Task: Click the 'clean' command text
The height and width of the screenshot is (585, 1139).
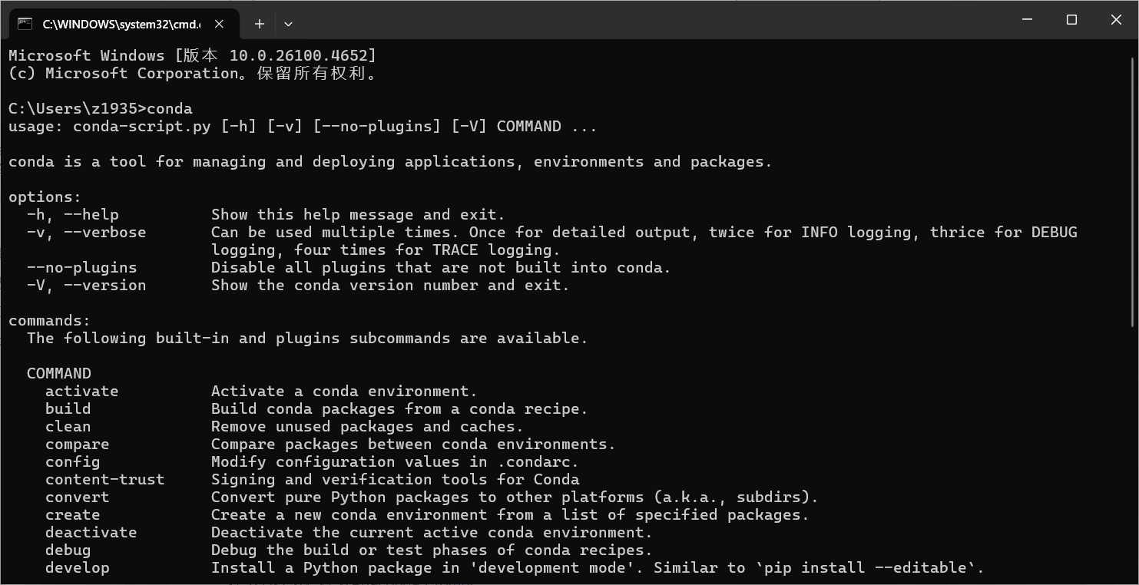Action: (x=68, y=426)
